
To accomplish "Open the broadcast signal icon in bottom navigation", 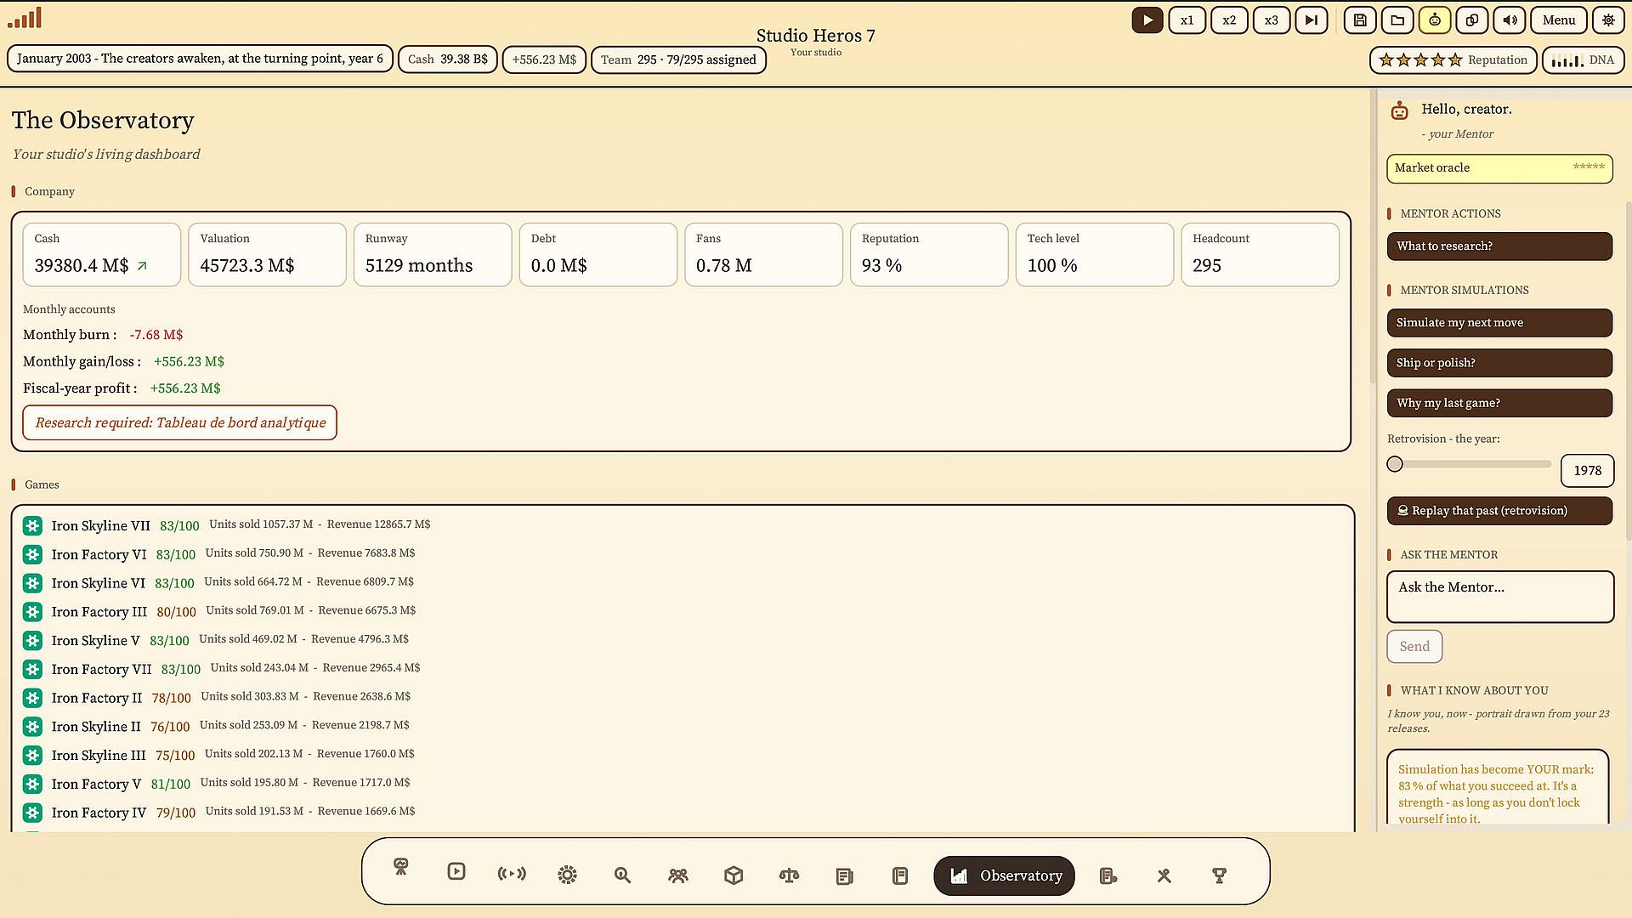I will (512, 874).
